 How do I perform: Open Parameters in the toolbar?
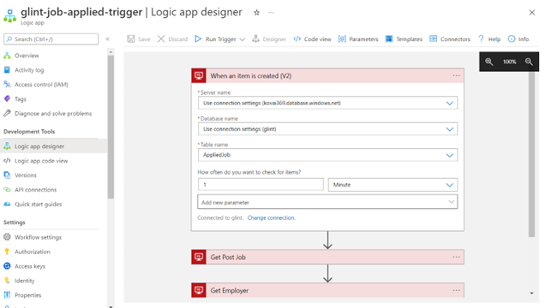(x=358, y=39)
